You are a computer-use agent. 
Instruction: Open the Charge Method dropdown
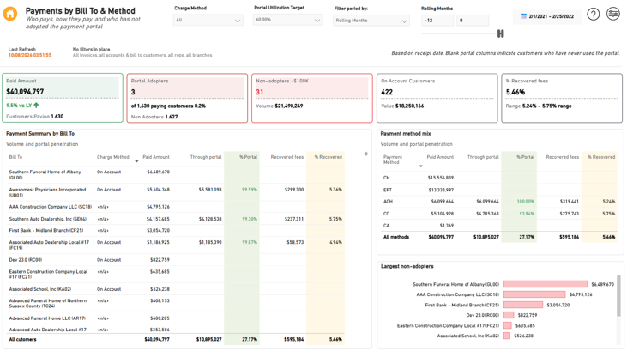208,20
